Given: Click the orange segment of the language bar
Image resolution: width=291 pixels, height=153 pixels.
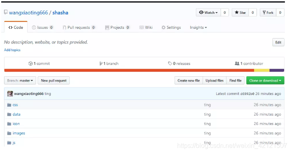Looking at the screenshot, I should point(129,70).
